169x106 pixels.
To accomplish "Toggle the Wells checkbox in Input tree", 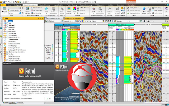I will pyautogui.click(x=7, y=23).
